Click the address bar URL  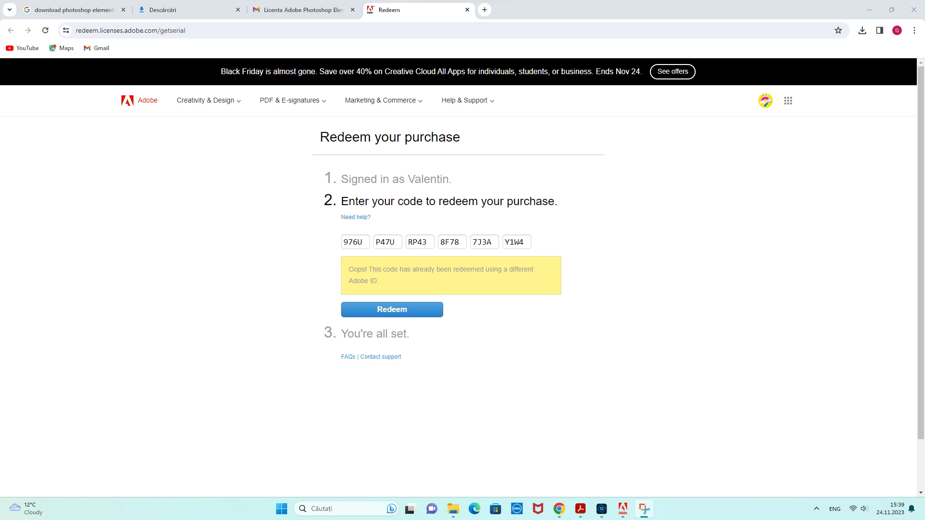click(131, 30)
